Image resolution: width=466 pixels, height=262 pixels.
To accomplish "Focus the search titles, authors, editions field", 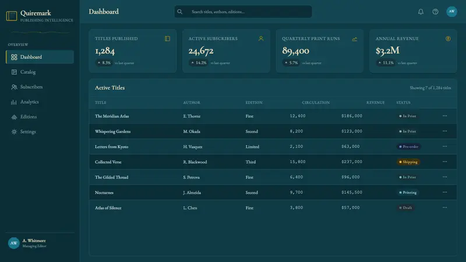I will tap(243, 12).
